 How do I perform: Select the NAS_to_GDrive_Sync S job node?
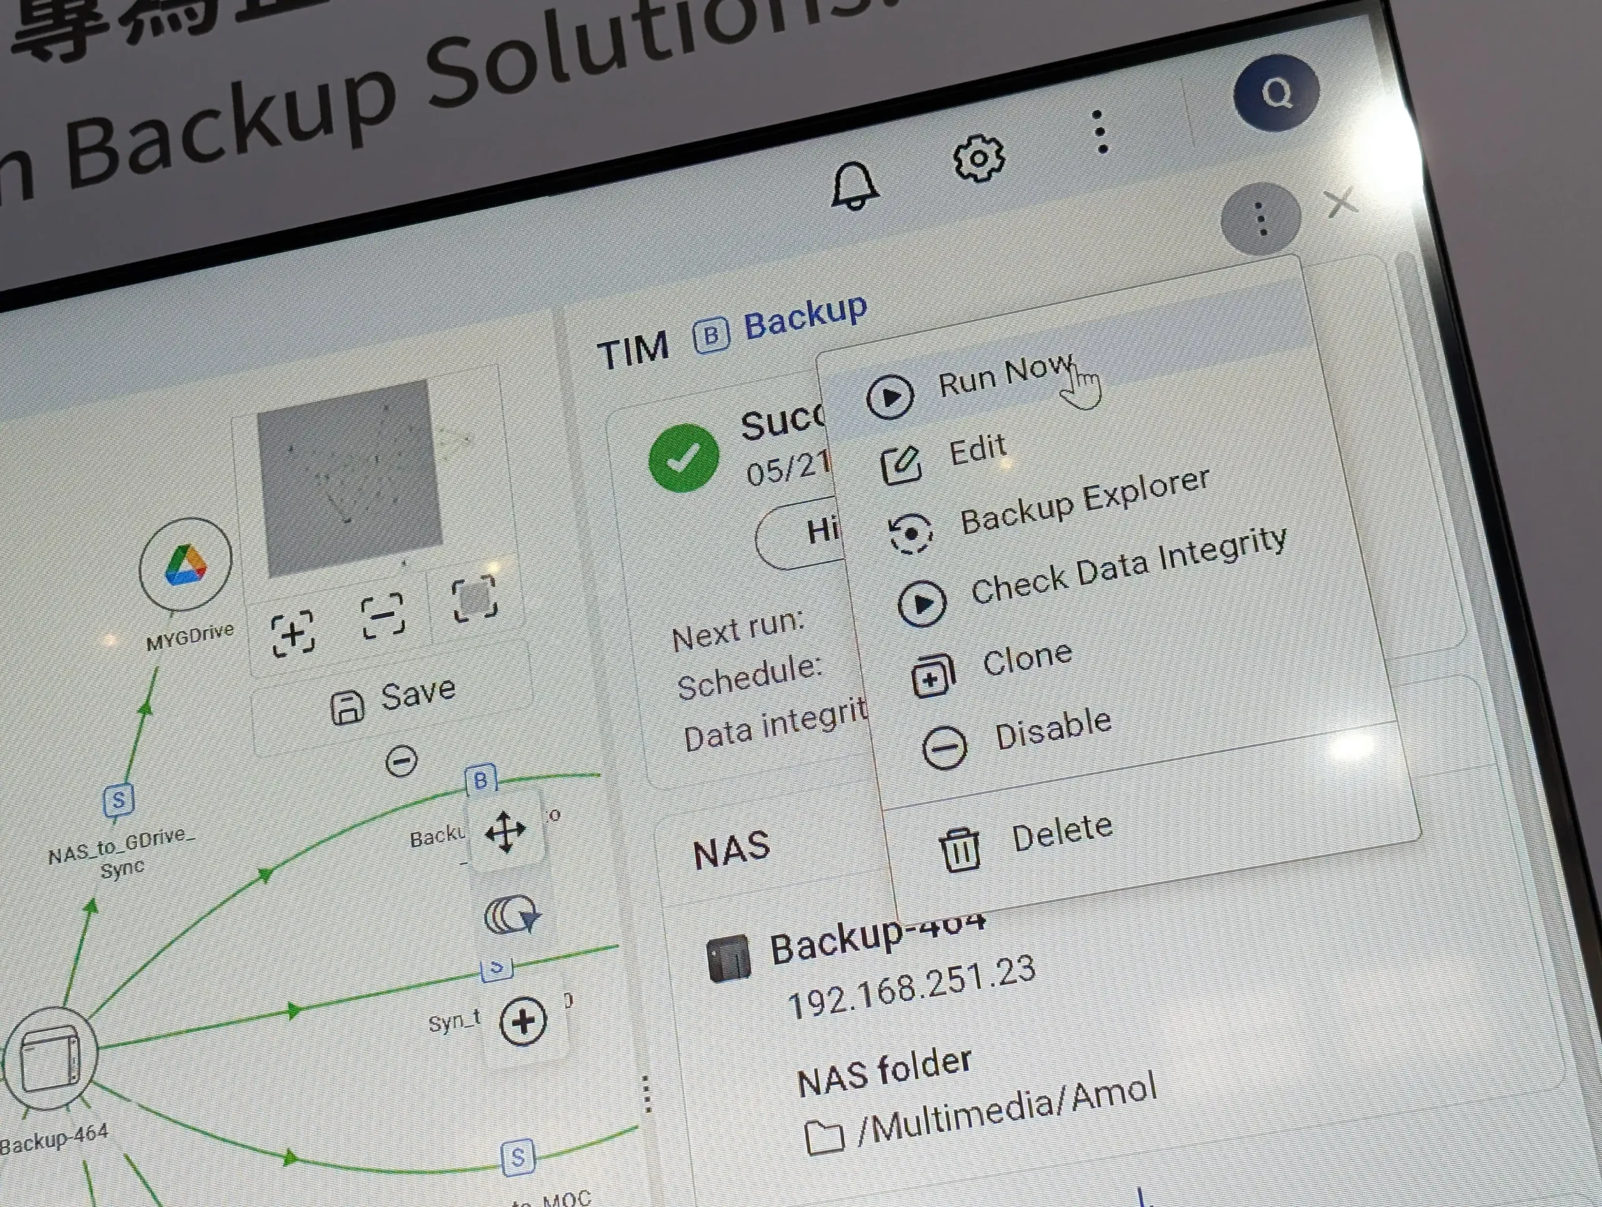119,801
